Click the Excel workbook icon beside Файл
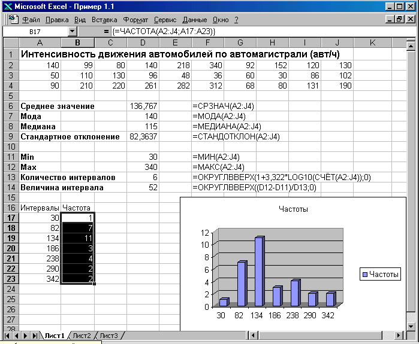The image size is (419, 344). pyautogui.click(x=13, y=20)
